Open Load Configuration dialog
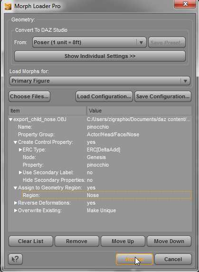The image size is (199, 272). tap(104, 96)
